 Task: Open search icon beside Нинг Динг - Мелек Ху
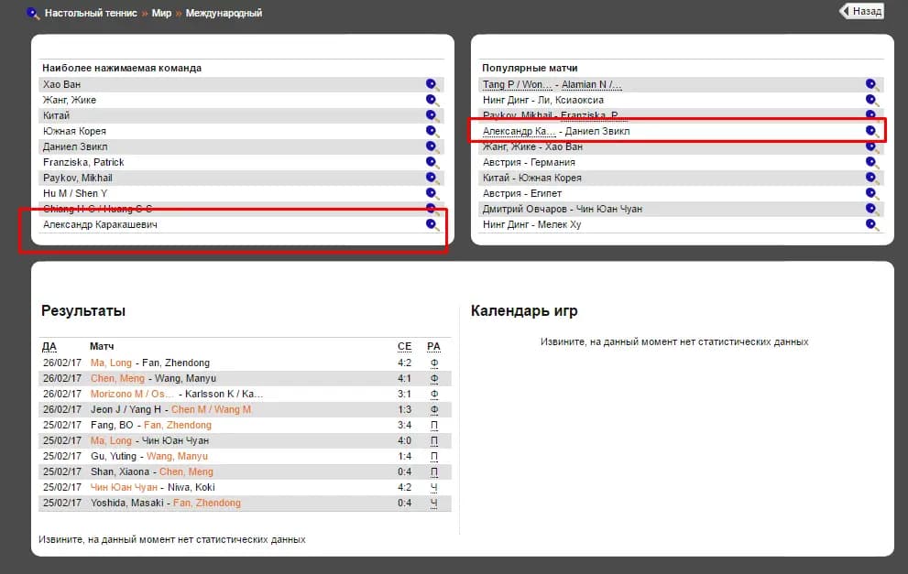tap(872, 224)
